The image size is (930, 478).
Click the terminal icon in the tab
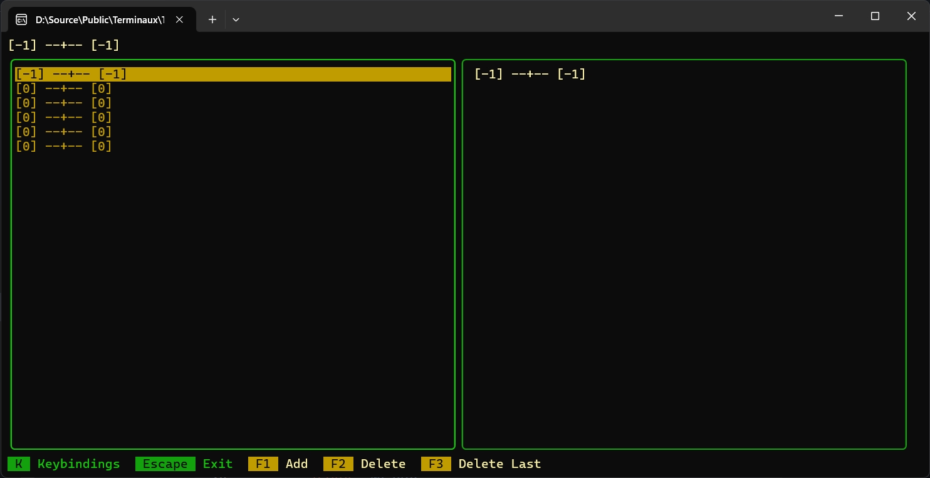tap(21, 19)
